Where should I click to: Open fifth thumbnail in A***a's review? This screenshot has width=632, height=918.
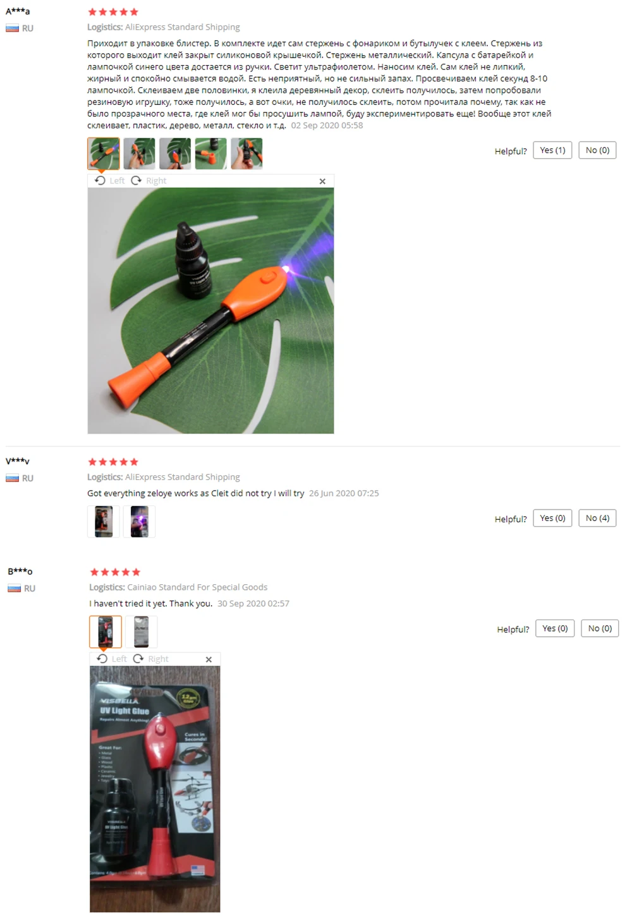coord(247,154)
